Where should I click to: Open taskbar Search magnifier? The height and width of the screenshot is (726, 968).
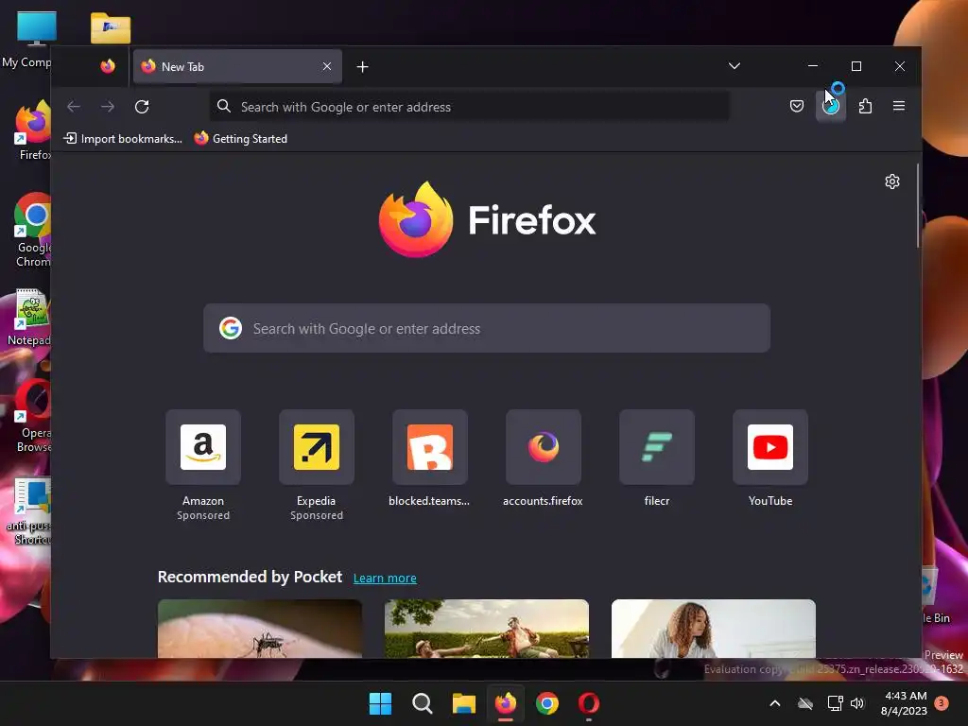[x=423, y=703]
